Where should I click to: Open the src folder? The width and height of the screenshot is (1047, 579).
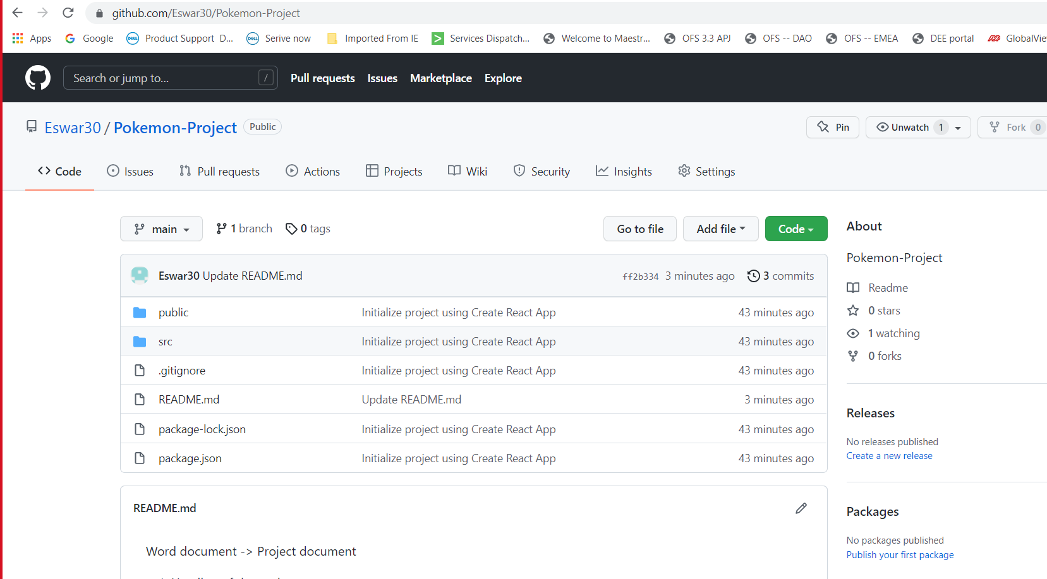coord(165,342)
